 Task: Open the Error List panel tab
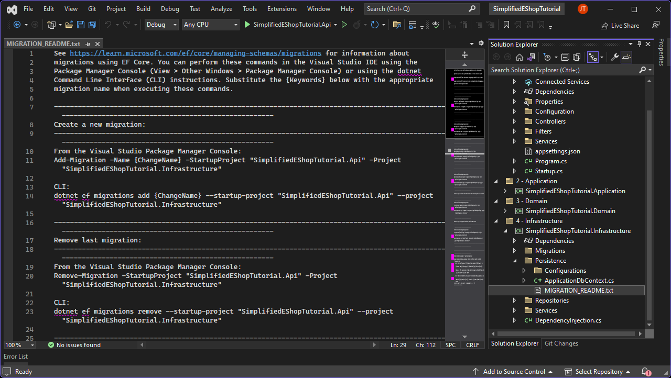pos(16,357)
